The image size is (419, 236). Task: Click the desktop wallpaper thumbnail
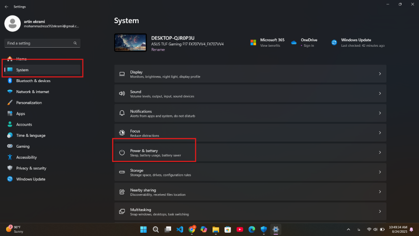[130, 42]
